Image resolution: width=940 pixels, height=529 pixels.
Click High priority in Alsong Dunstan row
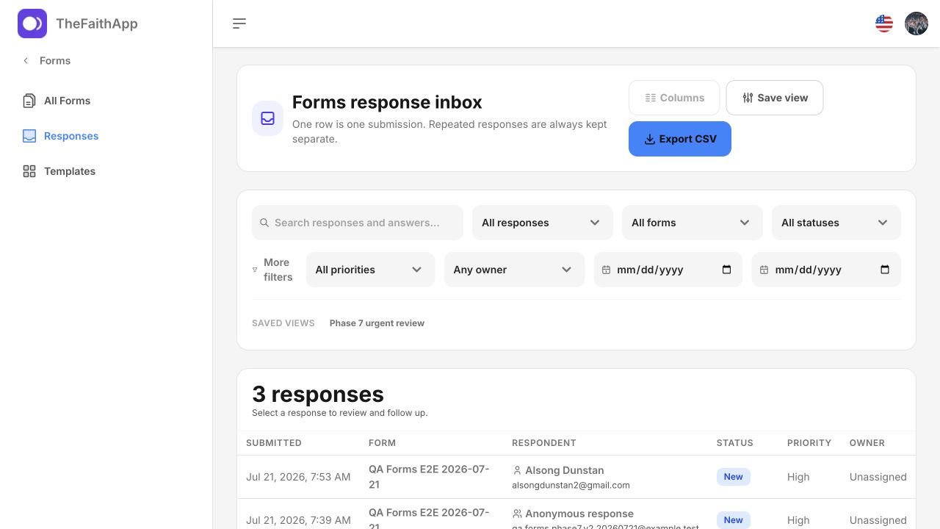click(798, 477)
